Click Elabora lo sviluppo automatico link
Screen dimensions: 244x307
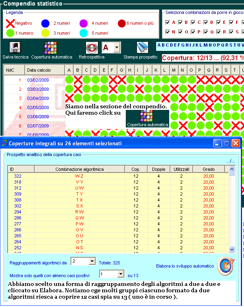185,266
